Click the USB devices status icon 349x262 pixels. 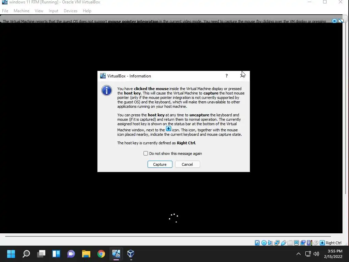(x=284, y=243)
